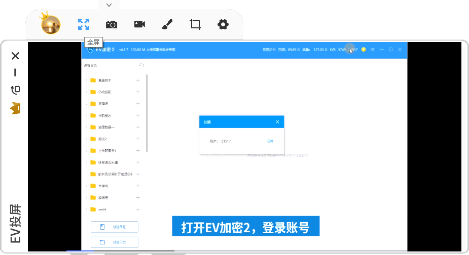The width and height of the screenshot is (469, 255).
Task: Take a screenshot with the camera icon
Action: click(x=112, y=24)
